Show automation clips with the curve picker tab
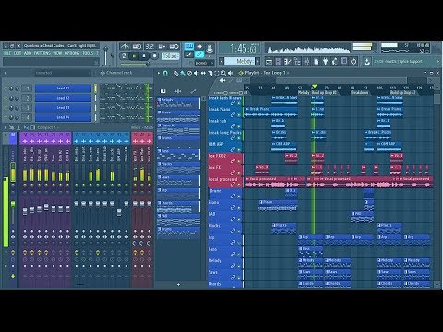 [193, 91]
